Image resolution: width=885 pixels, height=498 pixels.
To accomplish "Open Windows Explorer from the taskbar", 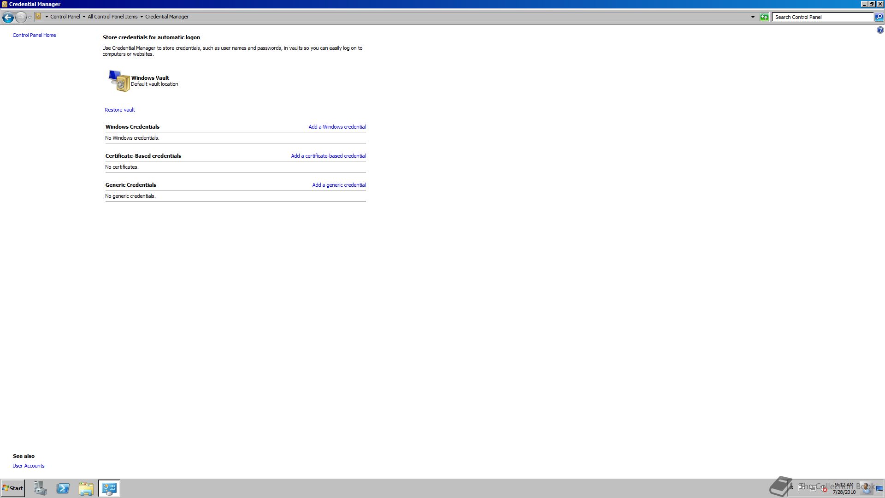I will 86,488.
